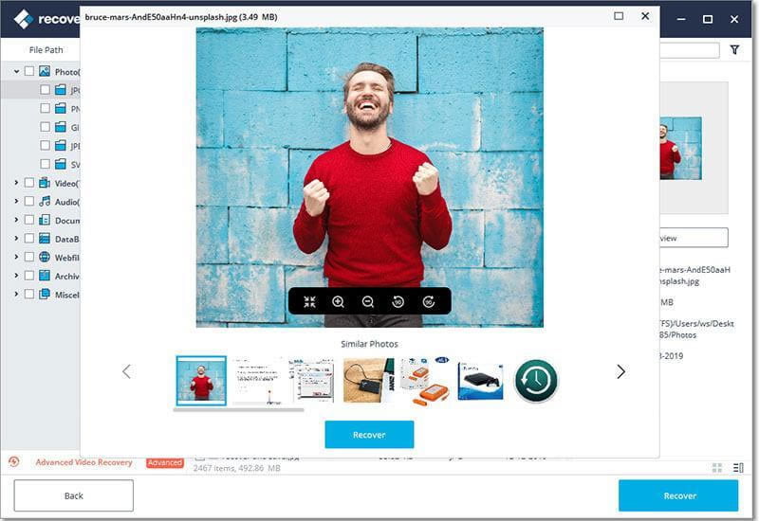Image resolution: width=759 pixels, height=521 pixels.
Task: Collapse the Photo tree node
Action: tap(16, 71)
